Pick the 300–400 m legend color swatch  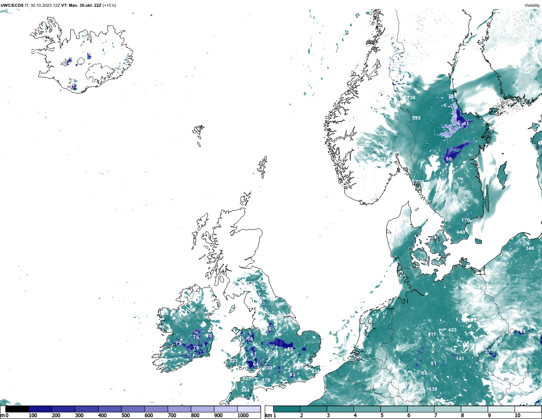pyautogui.click(x=86, y=409)
